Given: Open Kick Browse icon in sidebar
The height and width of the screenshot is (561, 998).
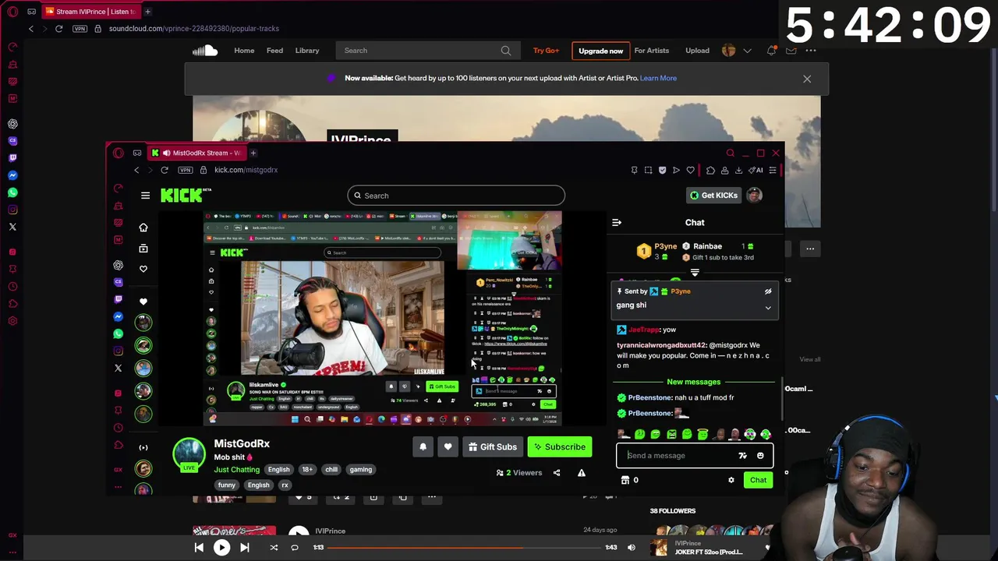Looking at the screenshot, I should 143,248.
